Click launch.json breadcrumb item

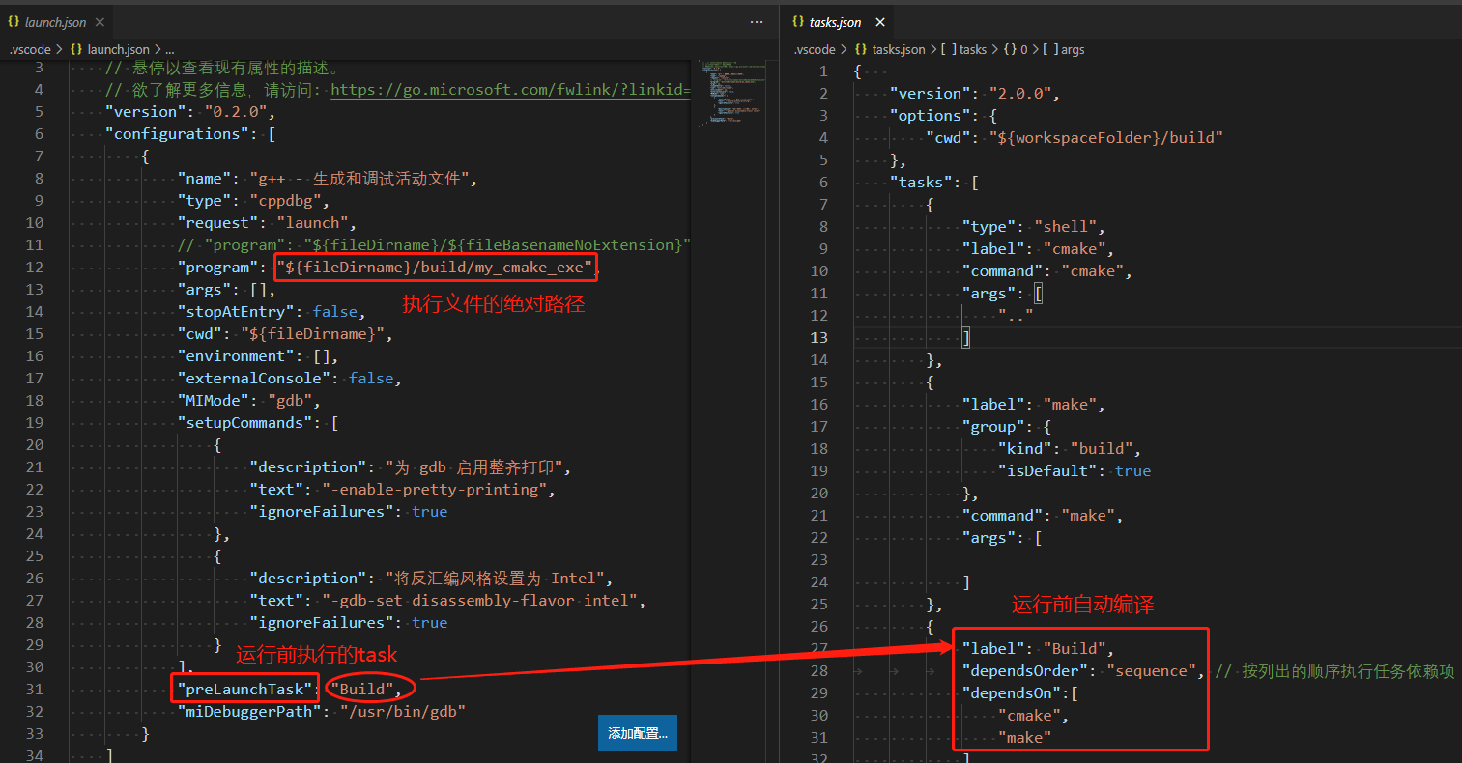[x=118, y=49]
